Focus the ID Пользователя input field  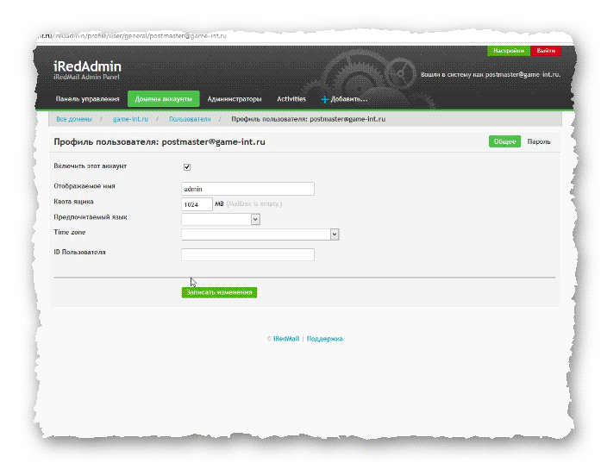tap(247, 254)
